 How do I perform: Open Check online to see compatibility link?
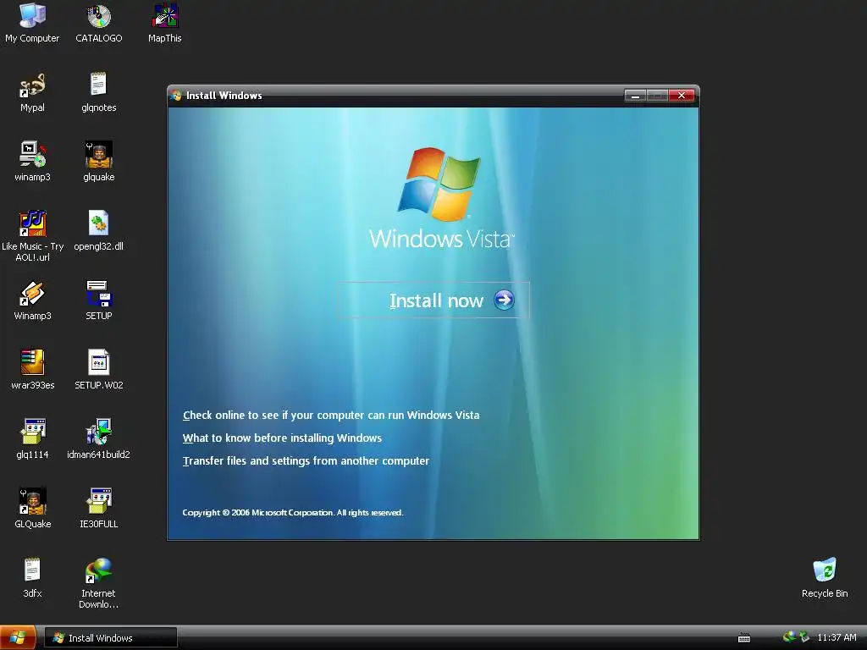coord(331,415)
